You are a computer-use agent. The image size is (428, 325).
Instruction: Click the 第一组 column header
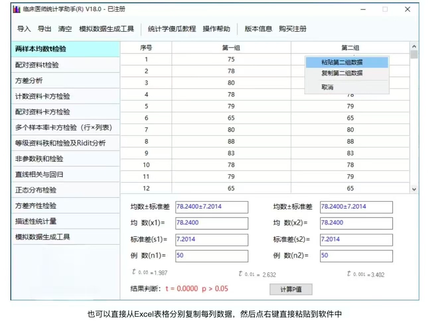pyautogui.click(x=231, y=48)
